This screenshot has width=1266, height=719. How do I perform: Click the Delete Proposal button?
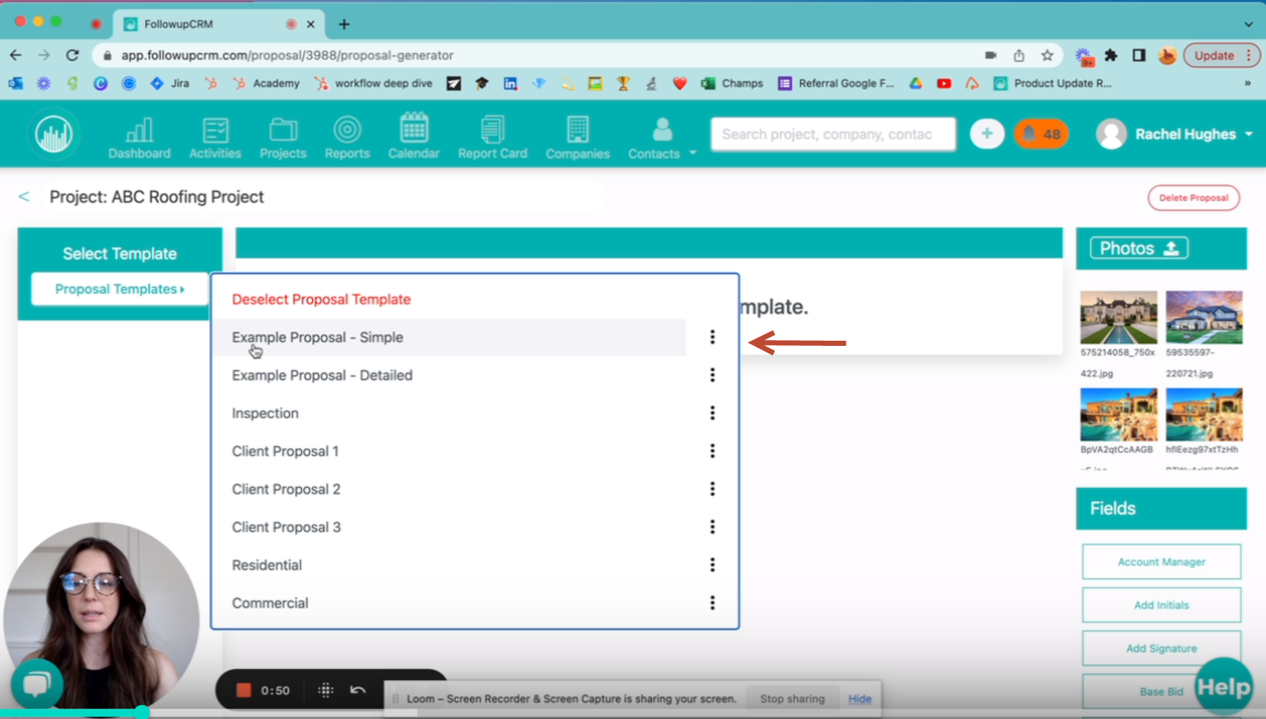1193,197
